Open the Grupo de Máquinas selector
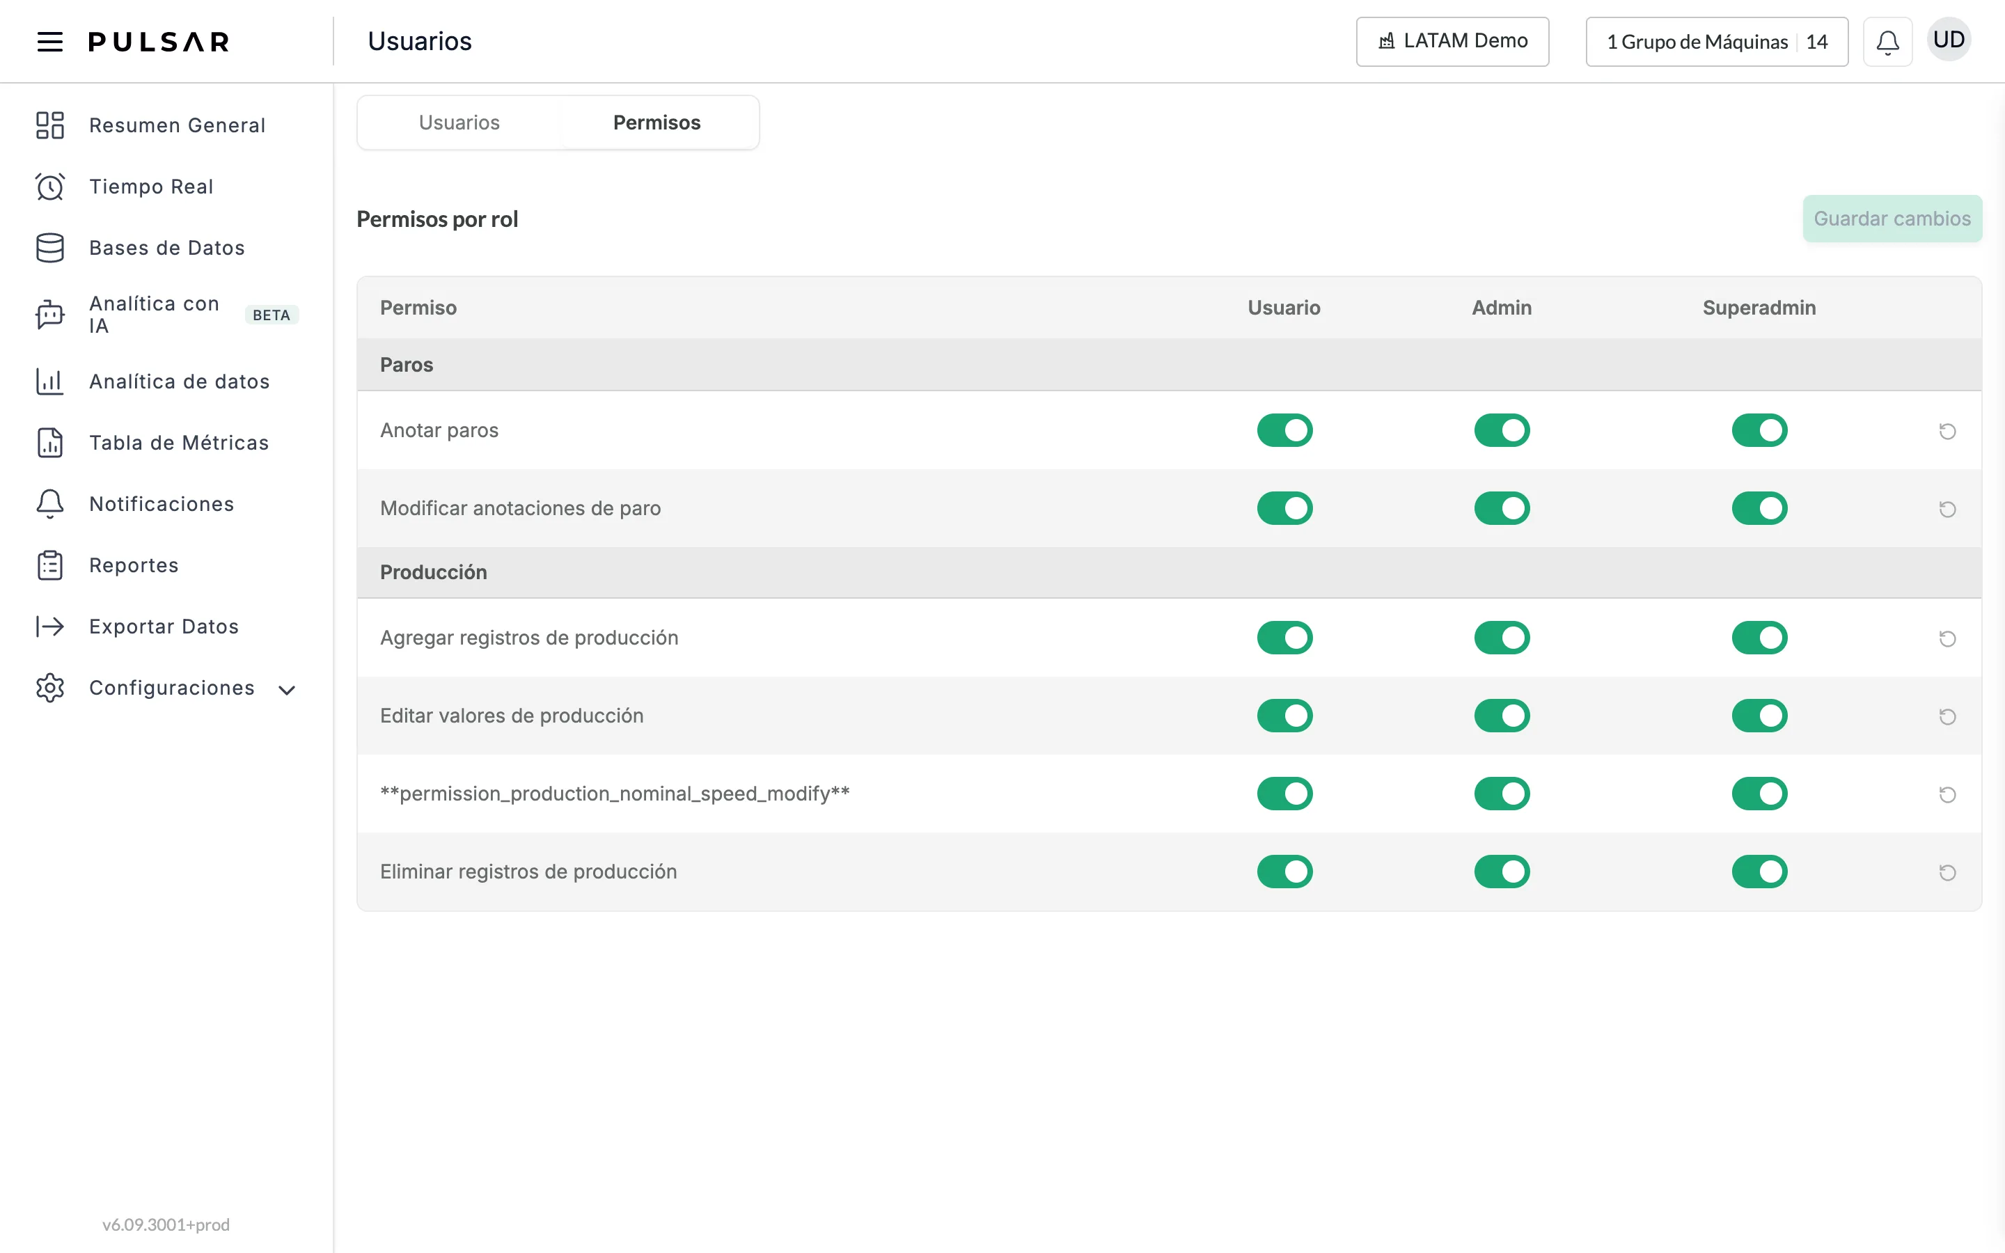This screenshot has height=1253, width=2005. [x=1717, y=42]
